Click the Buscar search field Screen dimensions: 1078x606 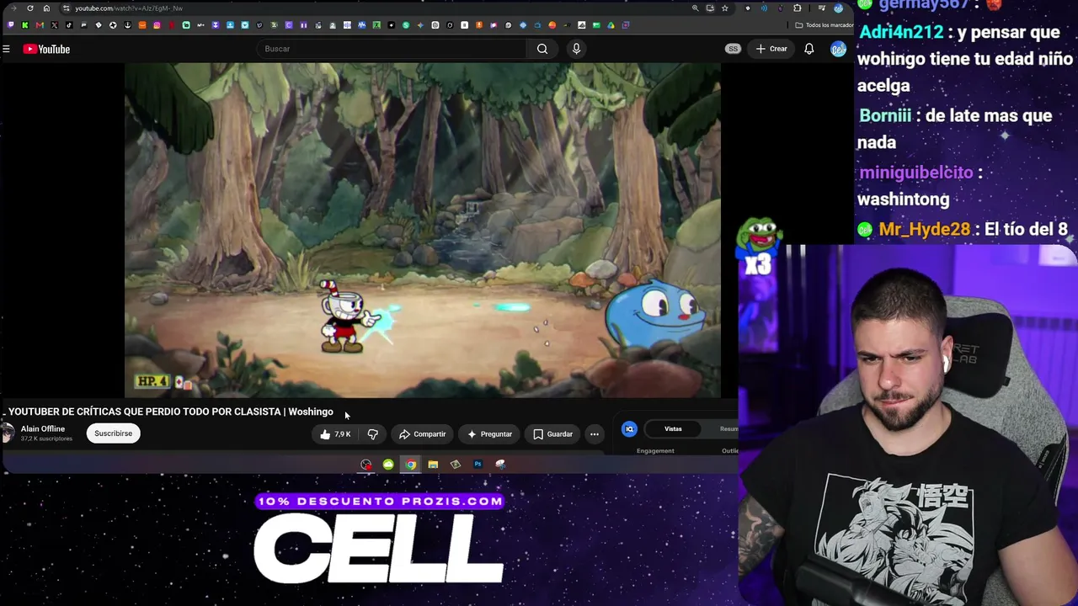(x=392, y=49)
